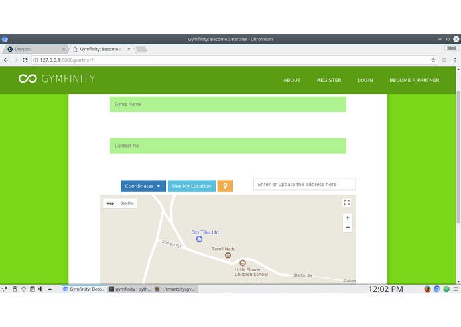
Task: Click the Use My Location button
Action: pos(192,186)
